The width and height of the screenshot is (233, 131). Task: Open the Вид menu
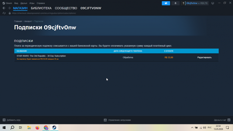click(x=16, y=3)
